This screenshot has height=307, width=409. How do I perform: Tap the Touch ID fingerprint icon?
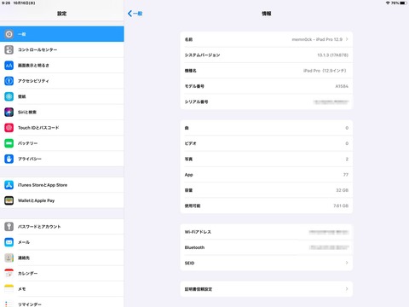(9, 128)
